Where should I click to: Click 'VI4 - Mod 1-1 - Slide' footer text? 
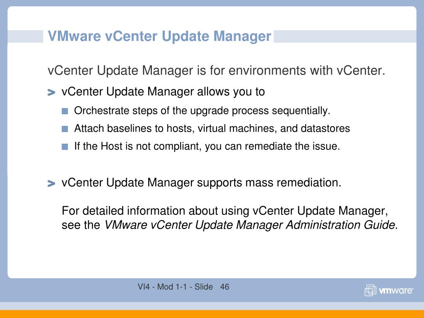[x=175, y=287]
